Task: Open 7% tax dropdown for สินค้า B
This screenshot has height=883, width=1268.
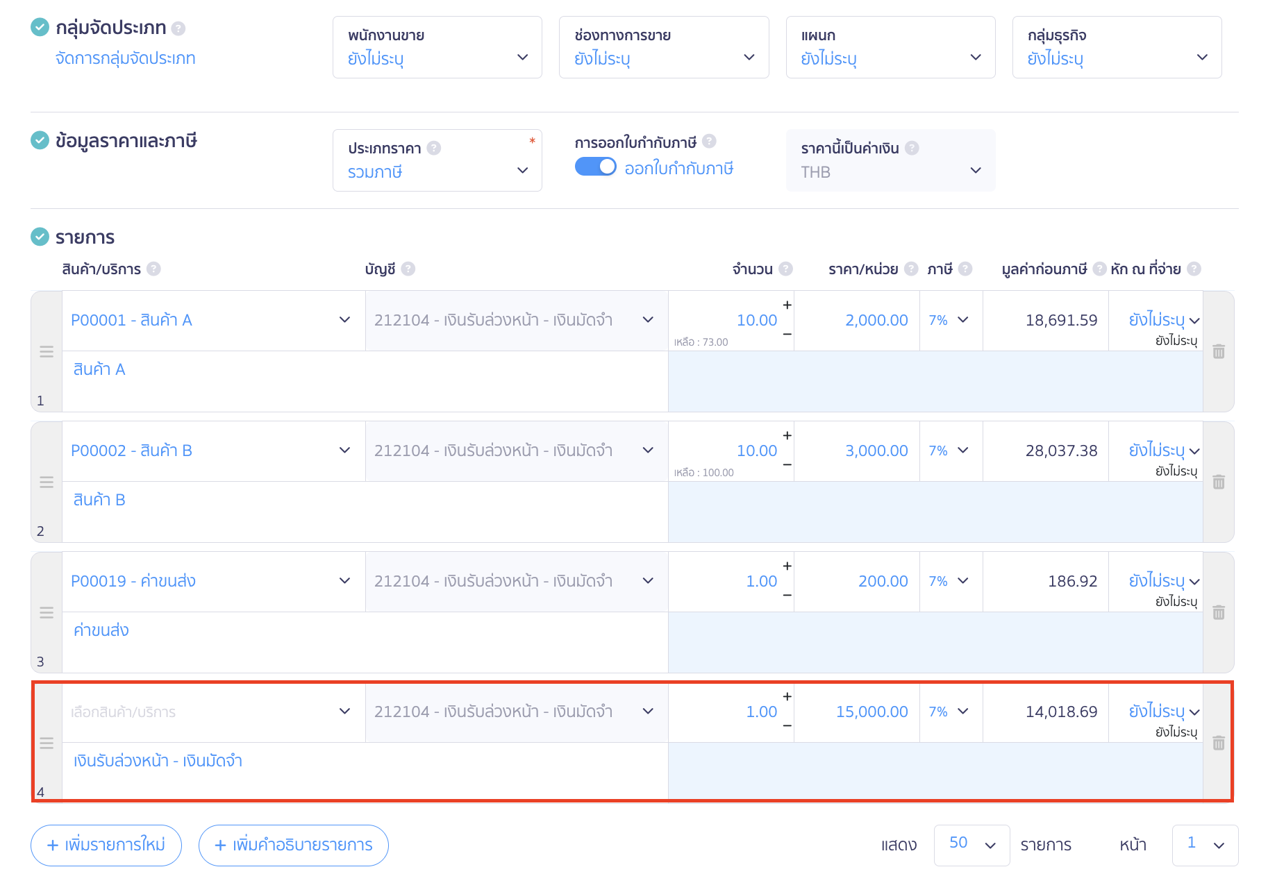Action: (x=951, y=451)
